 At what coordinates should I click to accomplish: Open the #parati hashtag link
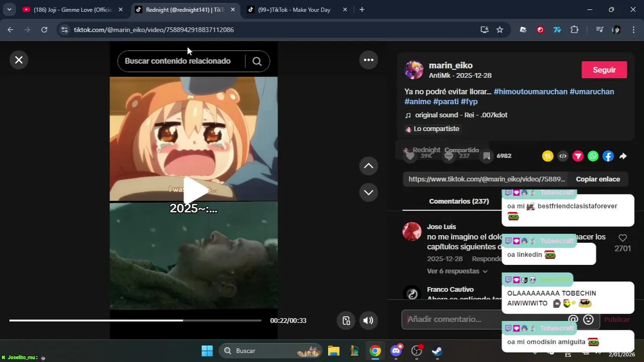[445, 102]
